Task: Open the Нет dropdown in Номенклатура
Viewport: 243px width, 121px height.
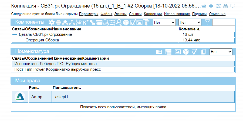Action: coord(221,52)
